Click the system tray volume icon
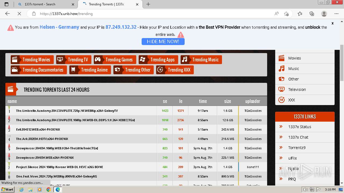This screenshot has width=344, height=193. click(x=305, y=190)
